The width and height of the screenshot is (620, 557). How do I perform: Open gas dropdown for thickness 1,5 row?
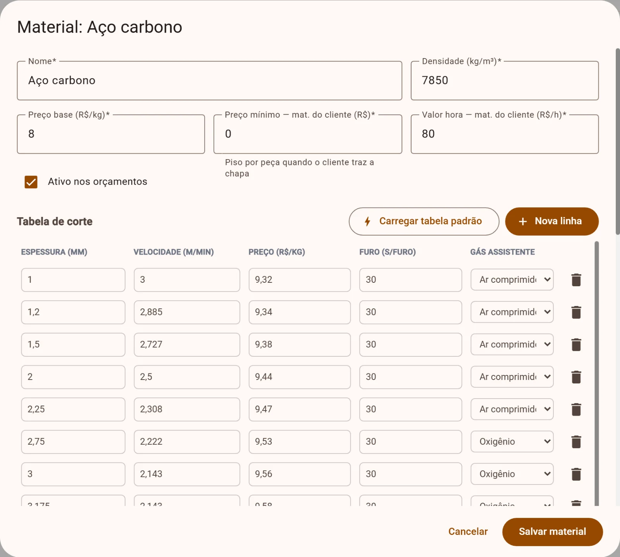click(x=512, y=344)
